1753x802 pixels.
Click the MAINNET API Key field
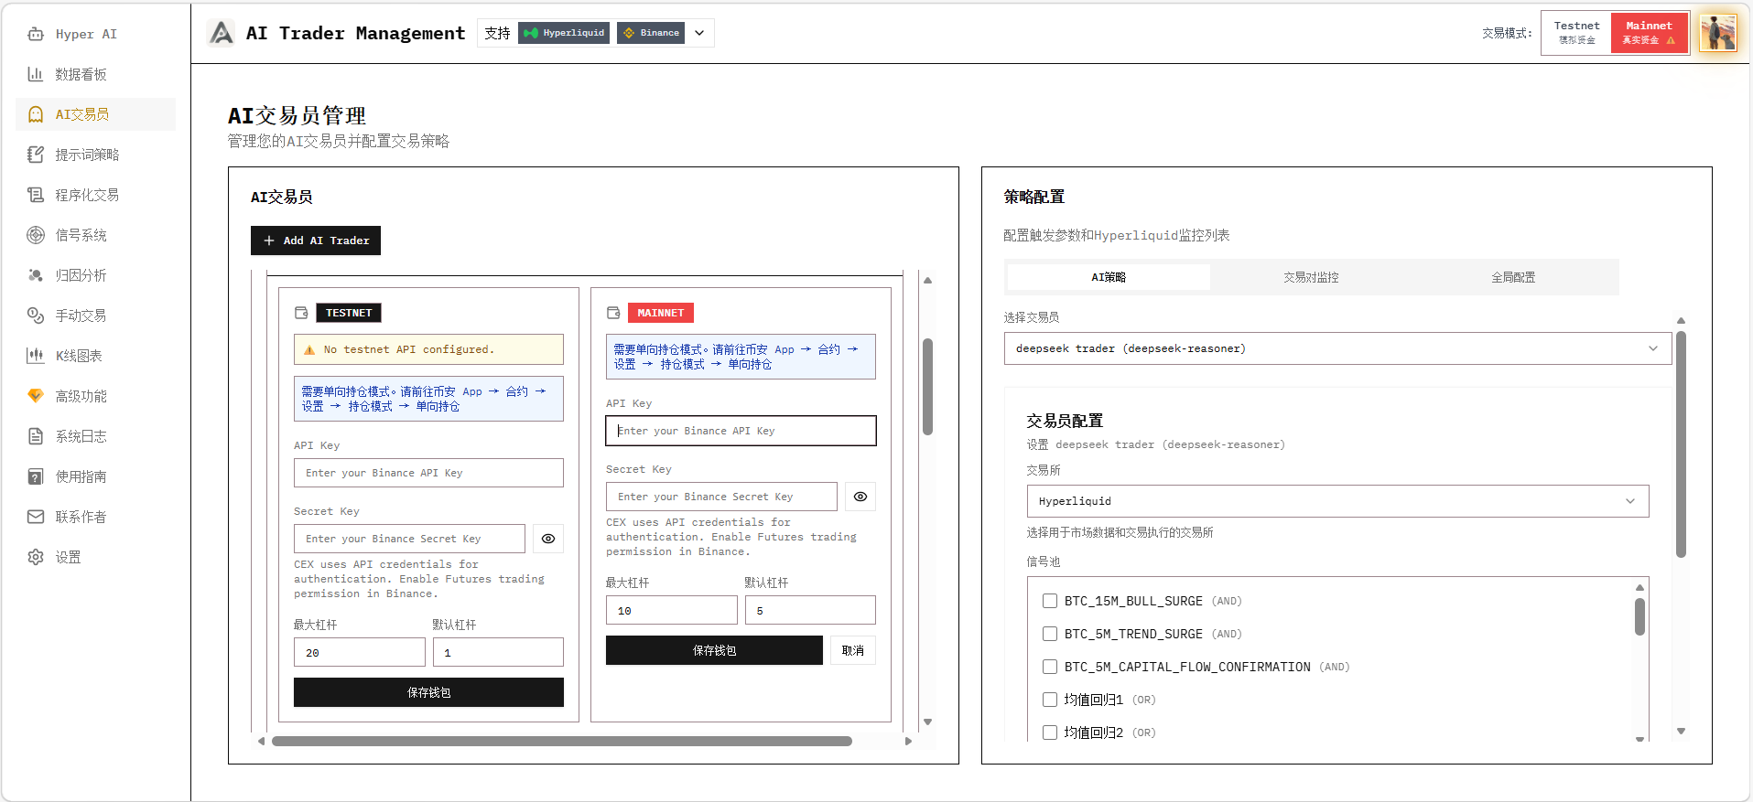(741, 431)
